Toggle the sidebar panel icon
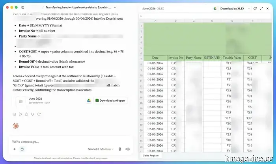Viewport: 276px width, 164px height. click(x=23, y=7)
